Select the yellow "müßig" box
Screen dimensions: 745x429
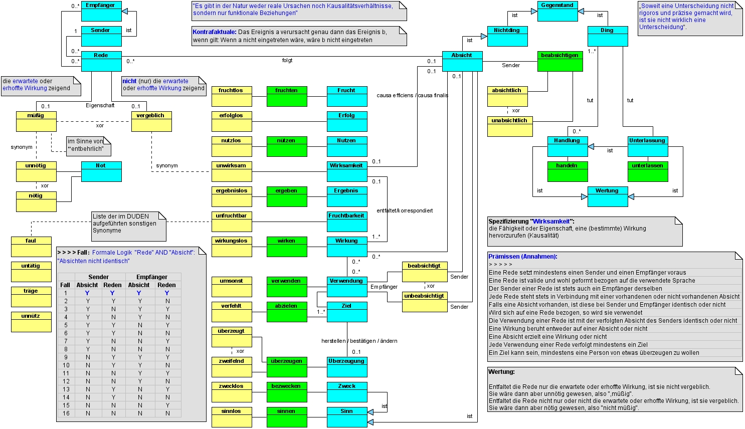point(36,121)
